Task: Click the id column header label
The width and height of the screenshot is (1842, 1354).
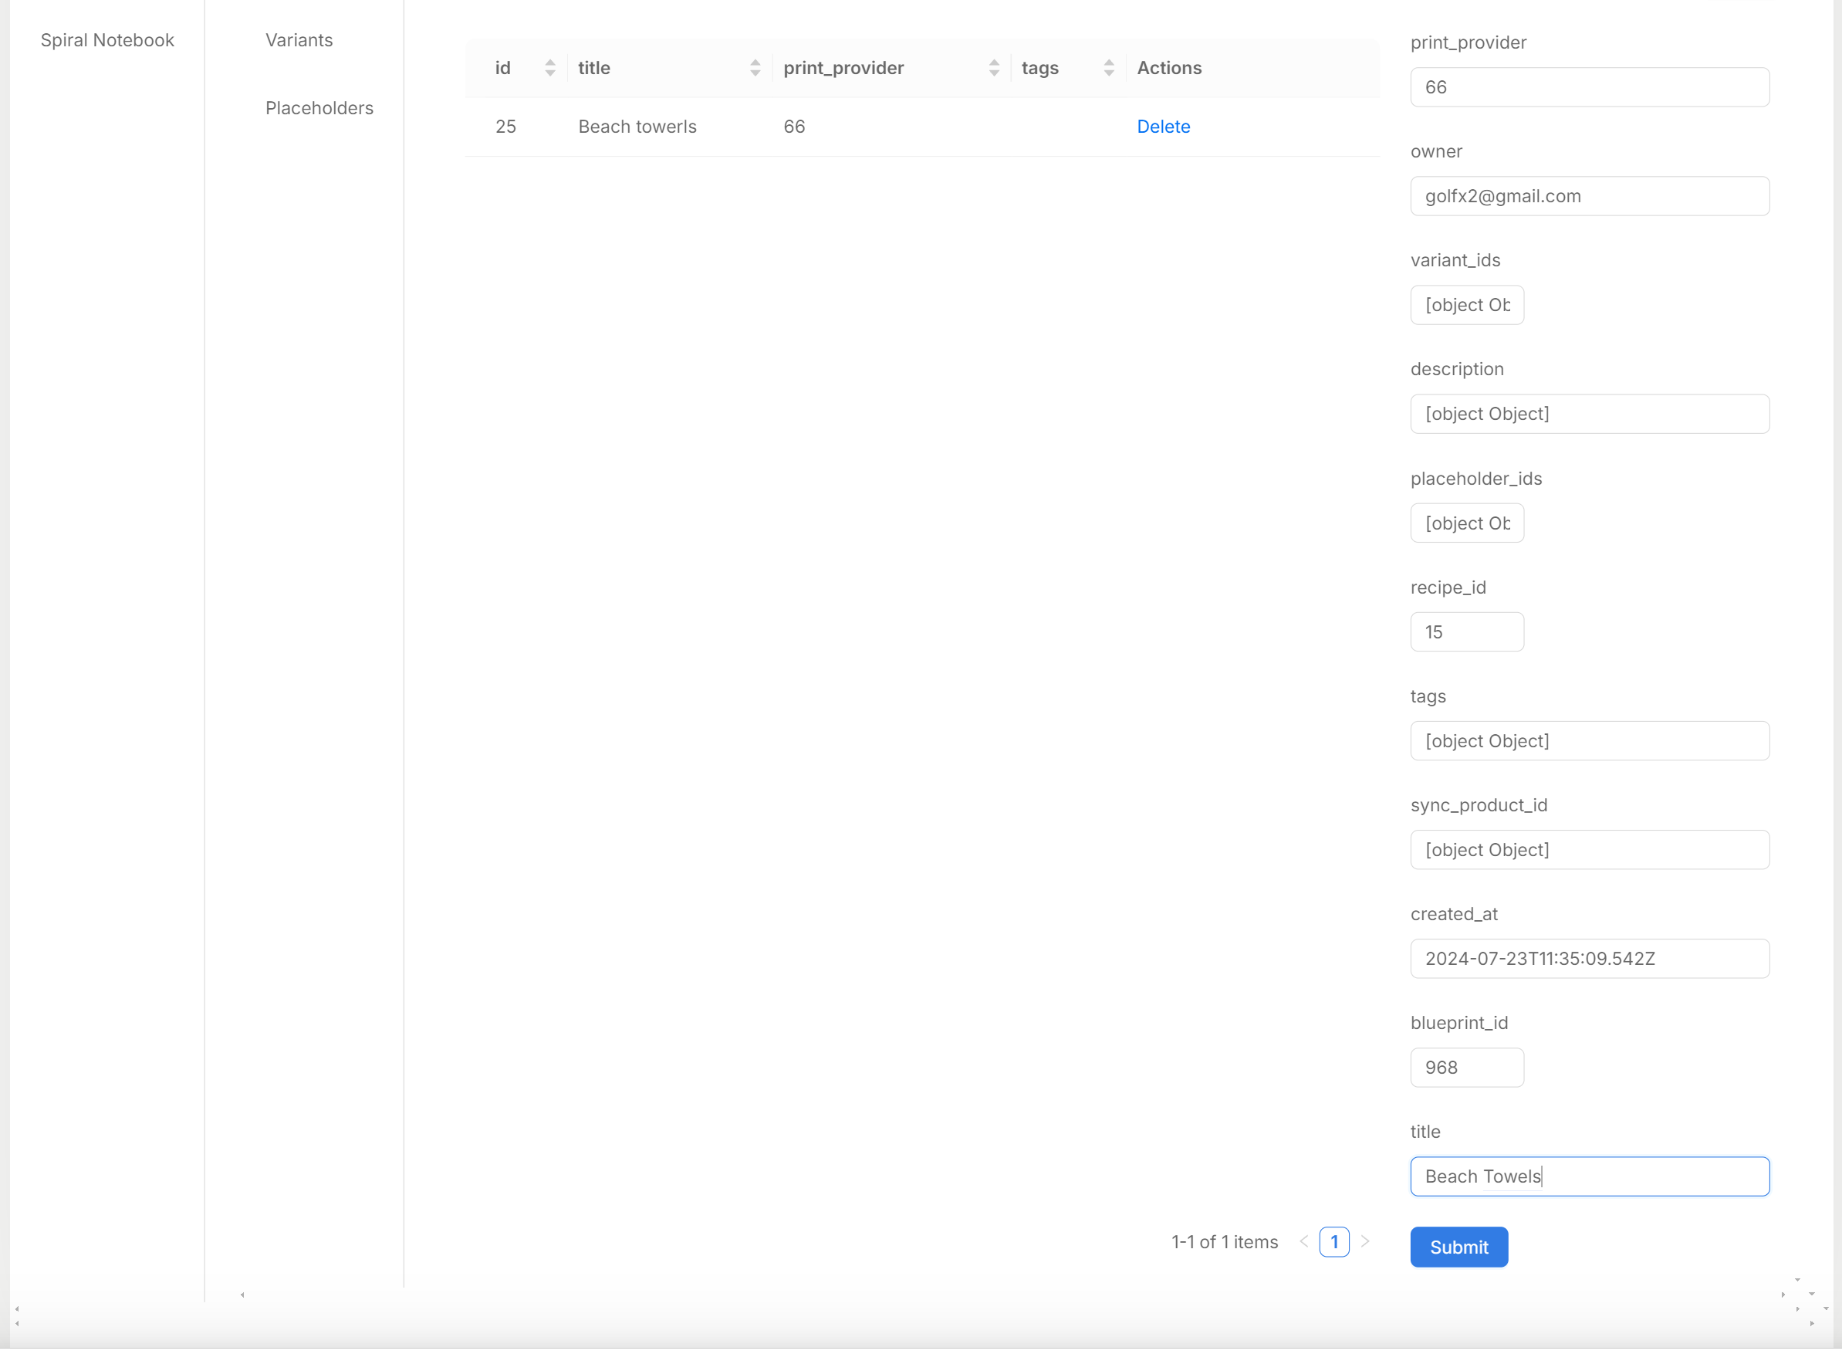Action: [502, 68]
